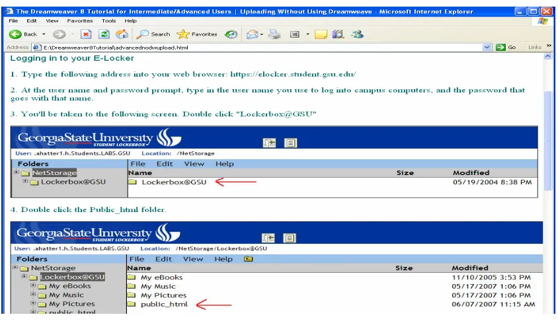Expand My Pictures in the folder tree
The image size is (558, 325).
pyautogui.click(x=33, y=303)
